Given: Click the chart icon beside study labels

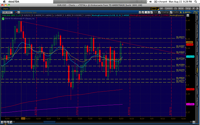Looking at the screenshot, I should click(x=188, y=15).
